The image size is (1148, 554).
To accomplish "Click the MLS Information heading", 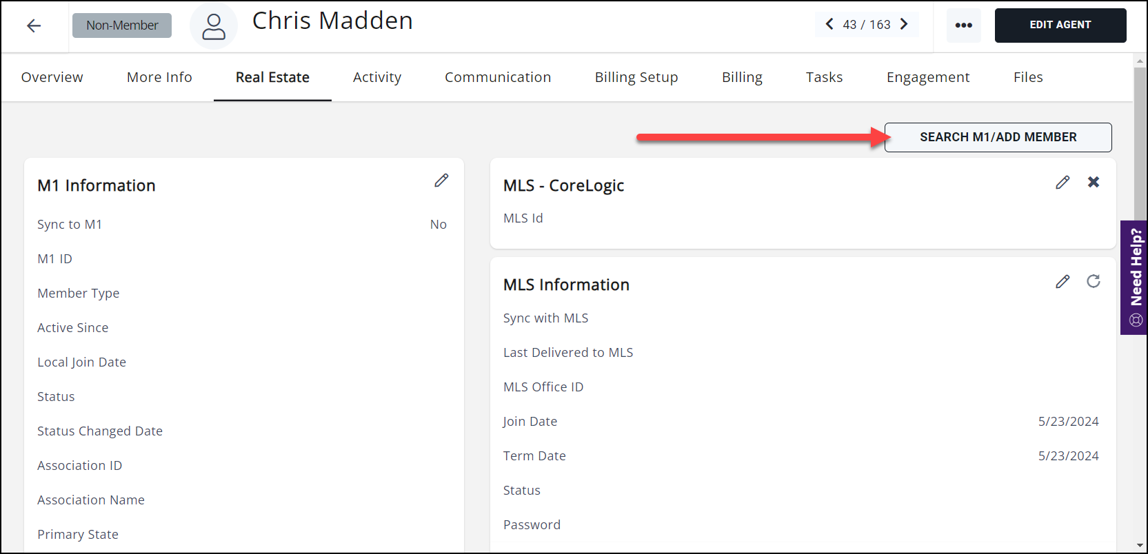I will point(566,285).
